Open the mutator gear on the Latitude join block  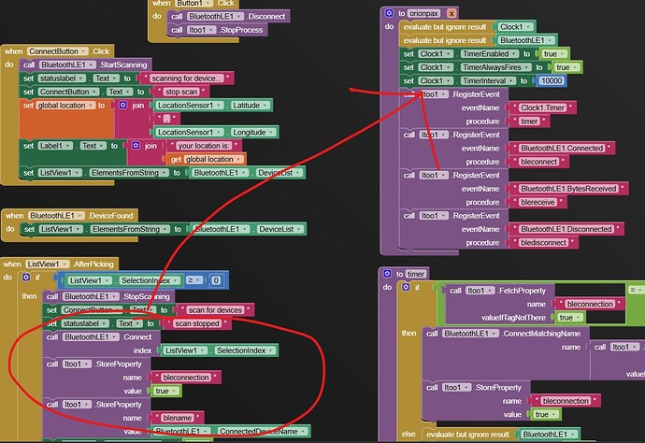click(124, 106)
